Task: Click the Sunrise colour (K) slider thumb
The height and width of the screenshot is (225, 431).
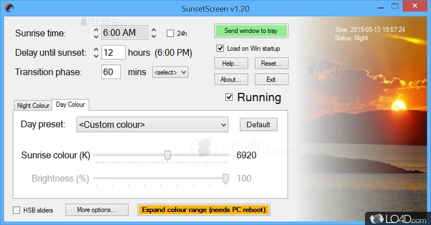Action: (x=167, y=155)
